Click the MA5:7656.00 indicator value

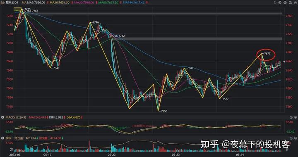pos(36,2)
